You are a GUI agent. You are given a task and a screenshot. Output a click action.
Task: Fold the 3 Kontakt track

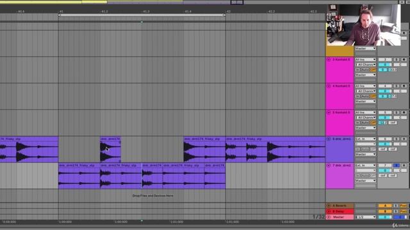coord(329,59)
